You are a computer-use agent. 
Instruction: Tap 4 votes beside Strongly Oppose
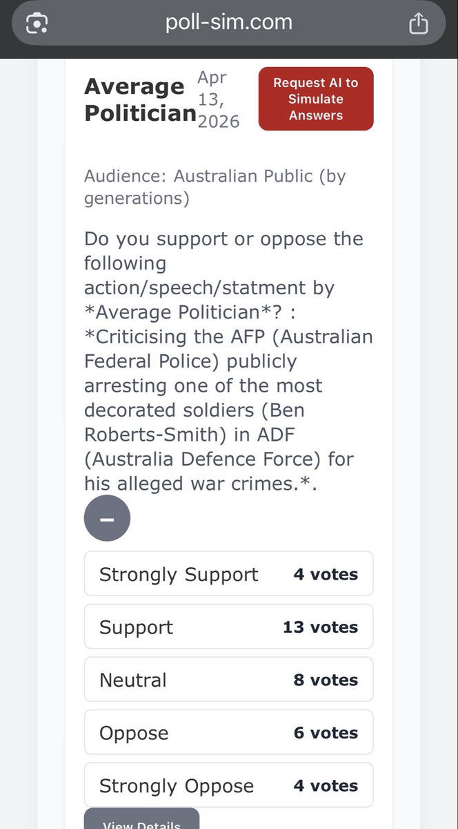(326, 785)
